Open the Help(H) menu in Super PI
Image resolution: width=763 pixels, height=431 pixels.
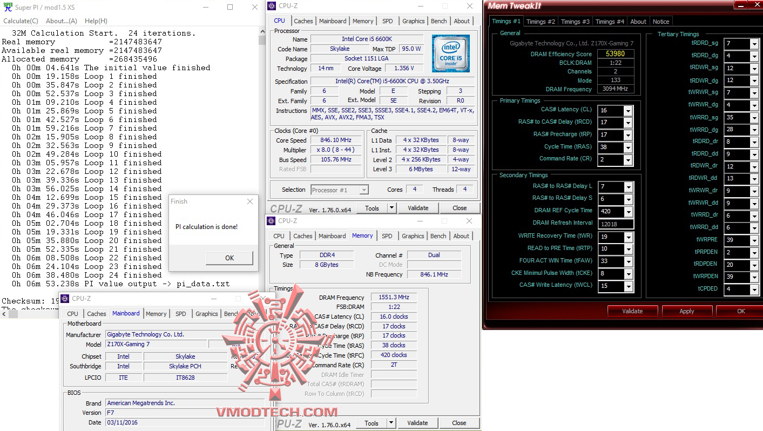click(x=96, y=21)
